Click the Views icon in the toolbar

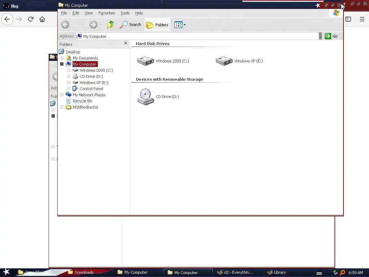178,25
